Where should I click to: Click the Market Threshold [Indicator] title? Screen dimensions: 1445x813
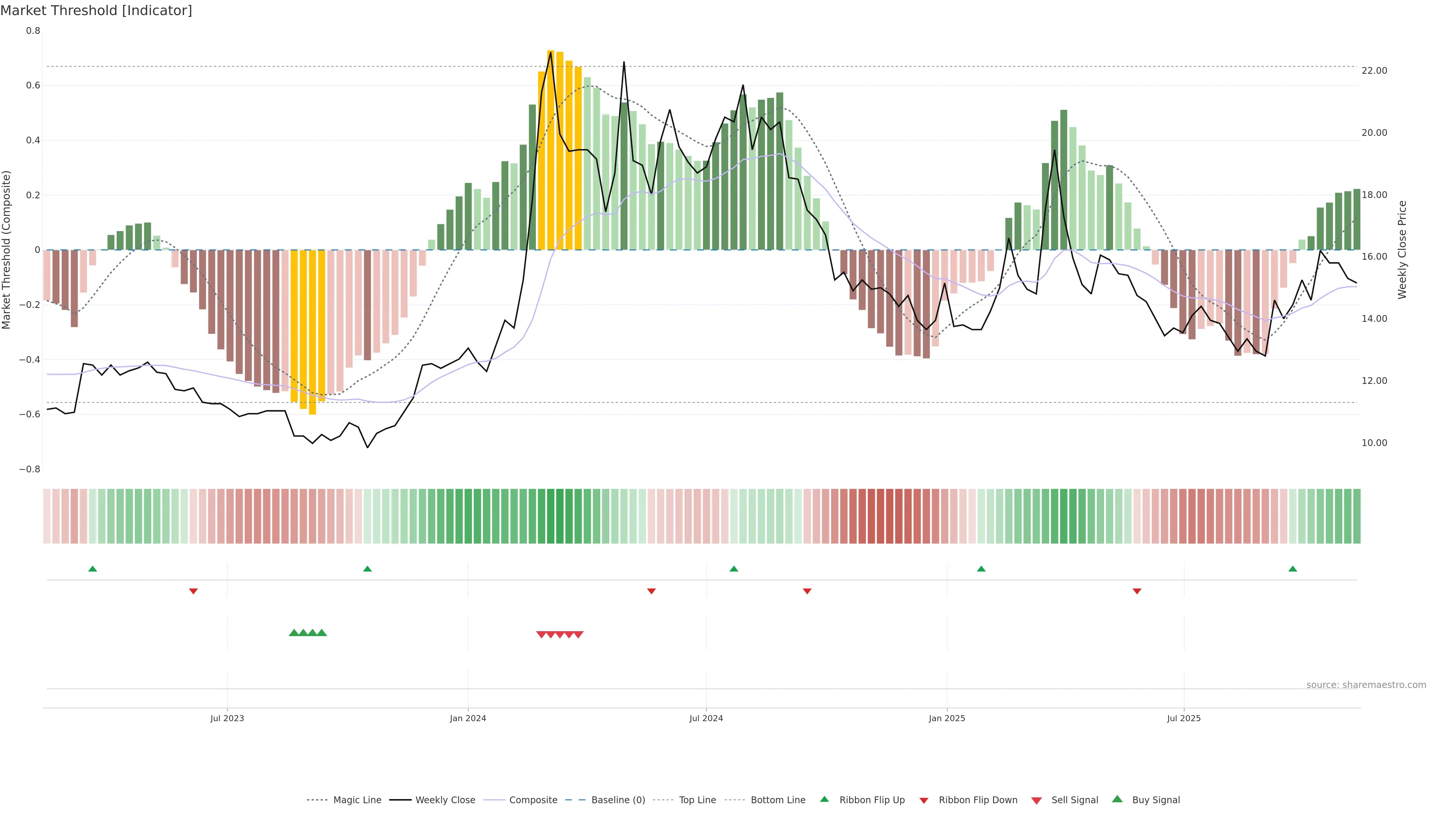point(96,11)
